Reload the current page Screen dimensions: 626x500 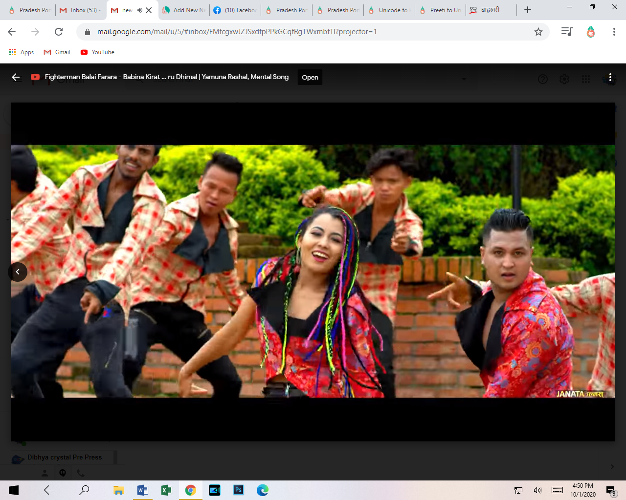[x=59, y=32]
